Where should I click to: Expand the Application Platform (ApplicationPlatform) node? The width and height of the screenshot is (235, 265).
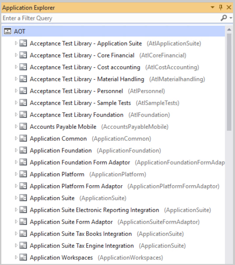[x=16, y=174]
